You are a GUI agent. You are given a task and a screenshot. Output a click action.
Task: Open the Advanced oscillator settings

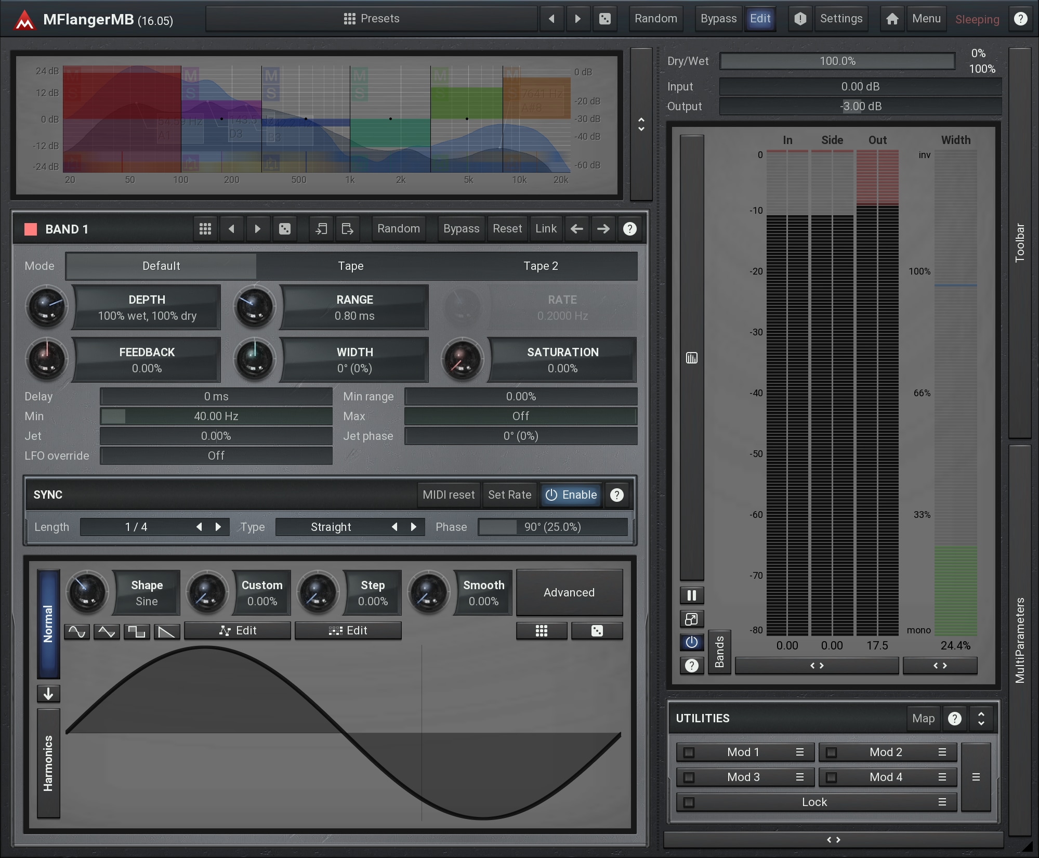569,592
